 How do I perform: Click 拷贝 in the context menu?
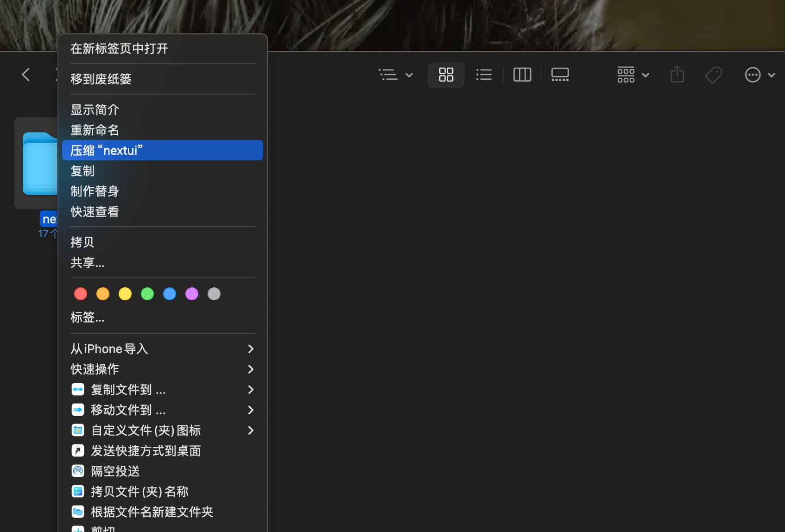pos(162,242)
